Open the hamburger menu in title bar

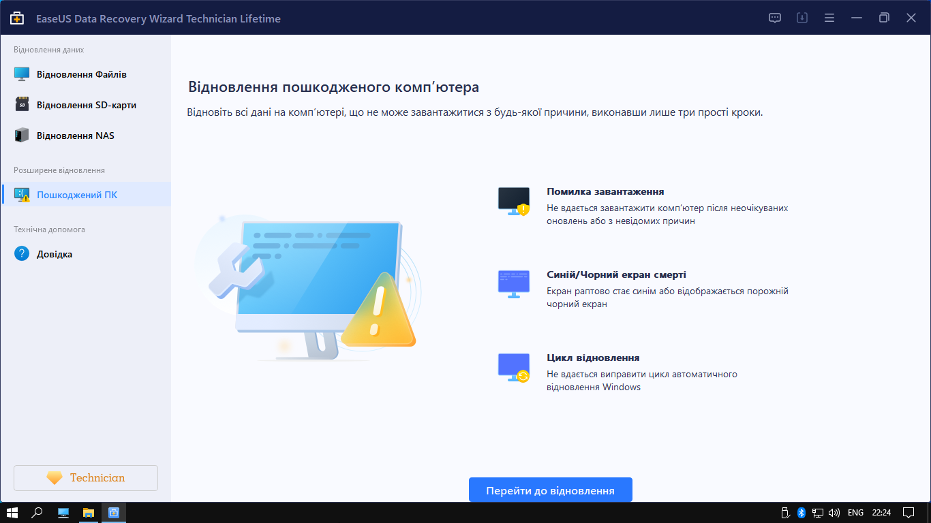click(x=829, y=18)
